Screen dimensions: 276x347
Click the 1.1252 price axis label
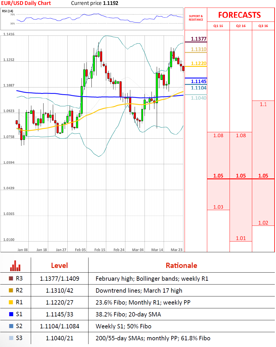coord(9,60)
